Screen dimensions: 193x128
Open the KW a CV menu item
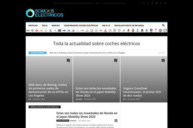106,26
